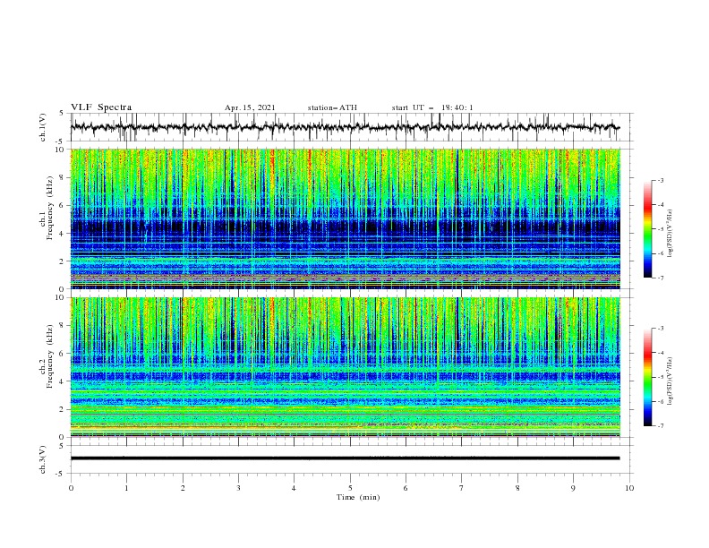
Task: Click the "3" tick on the Time axis
Action: [x=238, y=488]
